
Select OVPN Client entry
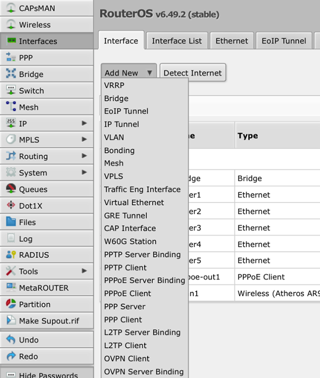pyautogui.click(x=144, y=358)
